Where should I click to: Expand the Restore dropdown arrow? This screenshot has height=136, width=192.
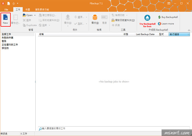tap(86, 17)
